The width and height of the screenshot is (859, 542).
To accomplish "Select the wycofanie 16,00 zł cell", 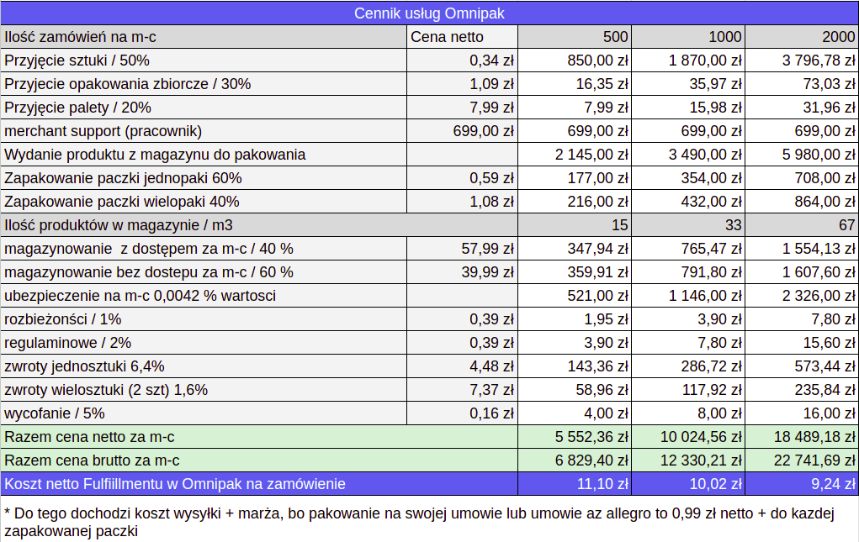I will click(802, 413).
